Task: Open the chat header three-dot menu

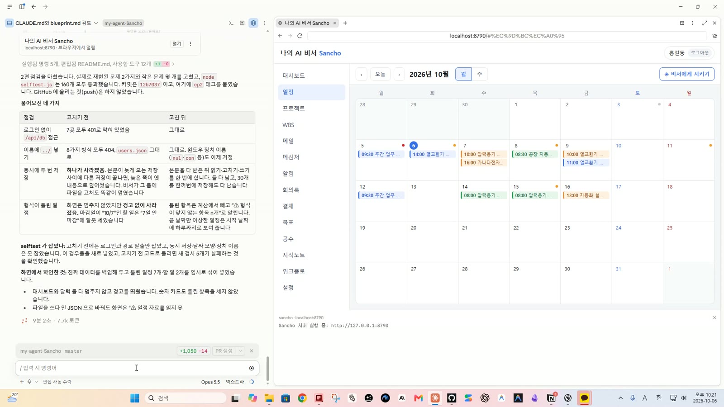Action: 265,23
